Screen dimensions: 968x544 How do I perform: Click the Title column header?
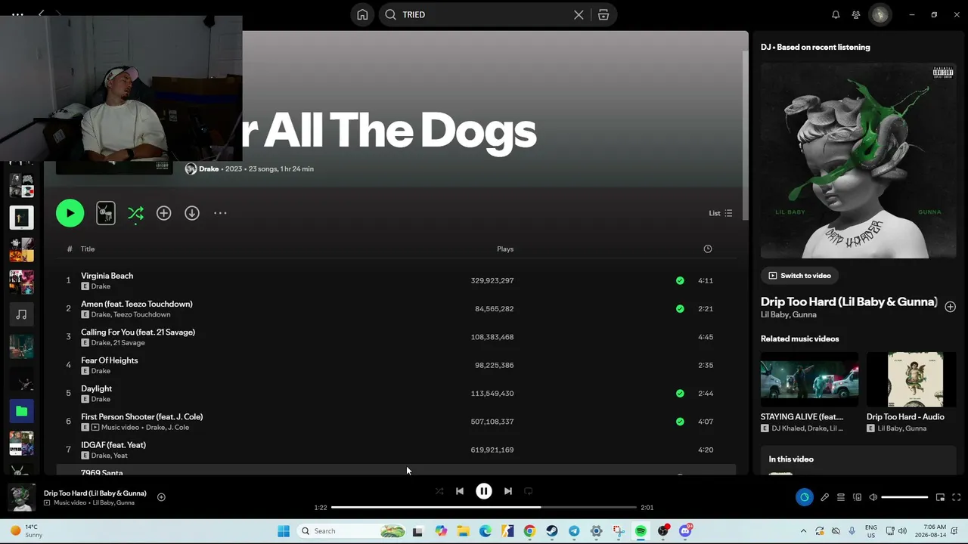coord(88,249)
